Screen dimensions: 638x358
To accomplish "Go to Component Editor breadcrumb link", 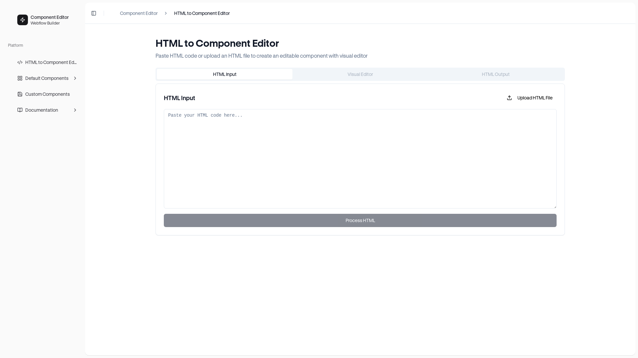I will 139,13.
